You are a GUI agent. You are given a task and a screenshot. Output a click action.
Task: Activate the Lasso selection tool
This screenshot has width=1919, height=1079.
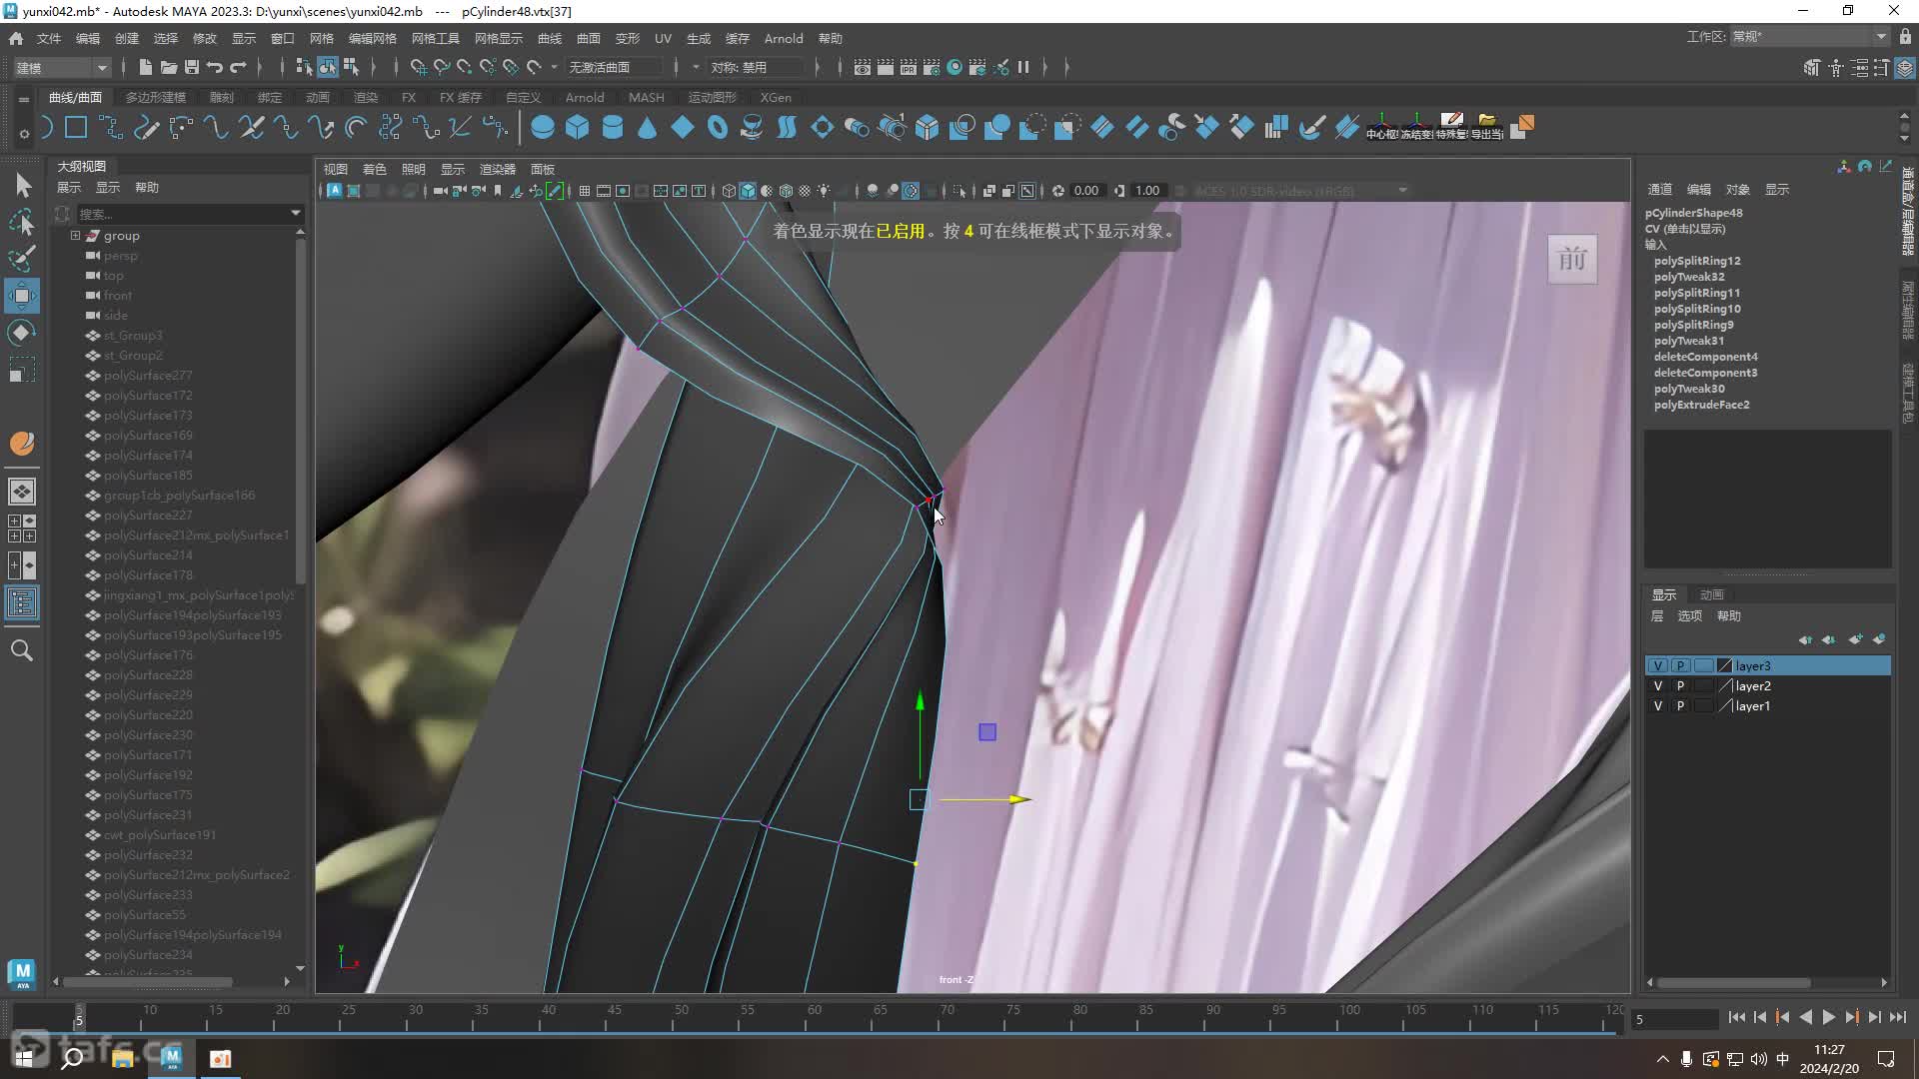click(x=22, y=221)
